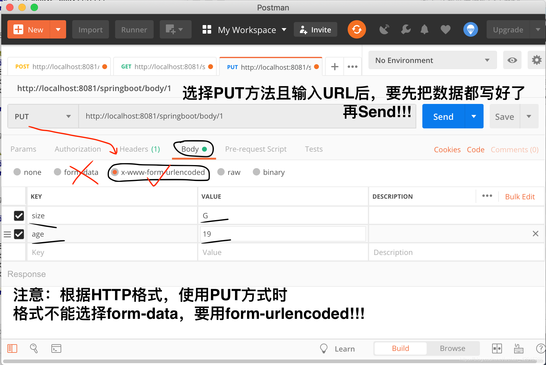Switch to the POST request tab
Image resolution: width=546 pixels, height=365 pixels.
(59, 67)
